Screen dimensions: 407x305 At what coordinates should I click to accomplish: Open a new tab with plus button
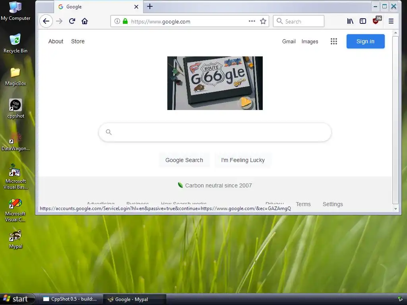click(150, 6)
